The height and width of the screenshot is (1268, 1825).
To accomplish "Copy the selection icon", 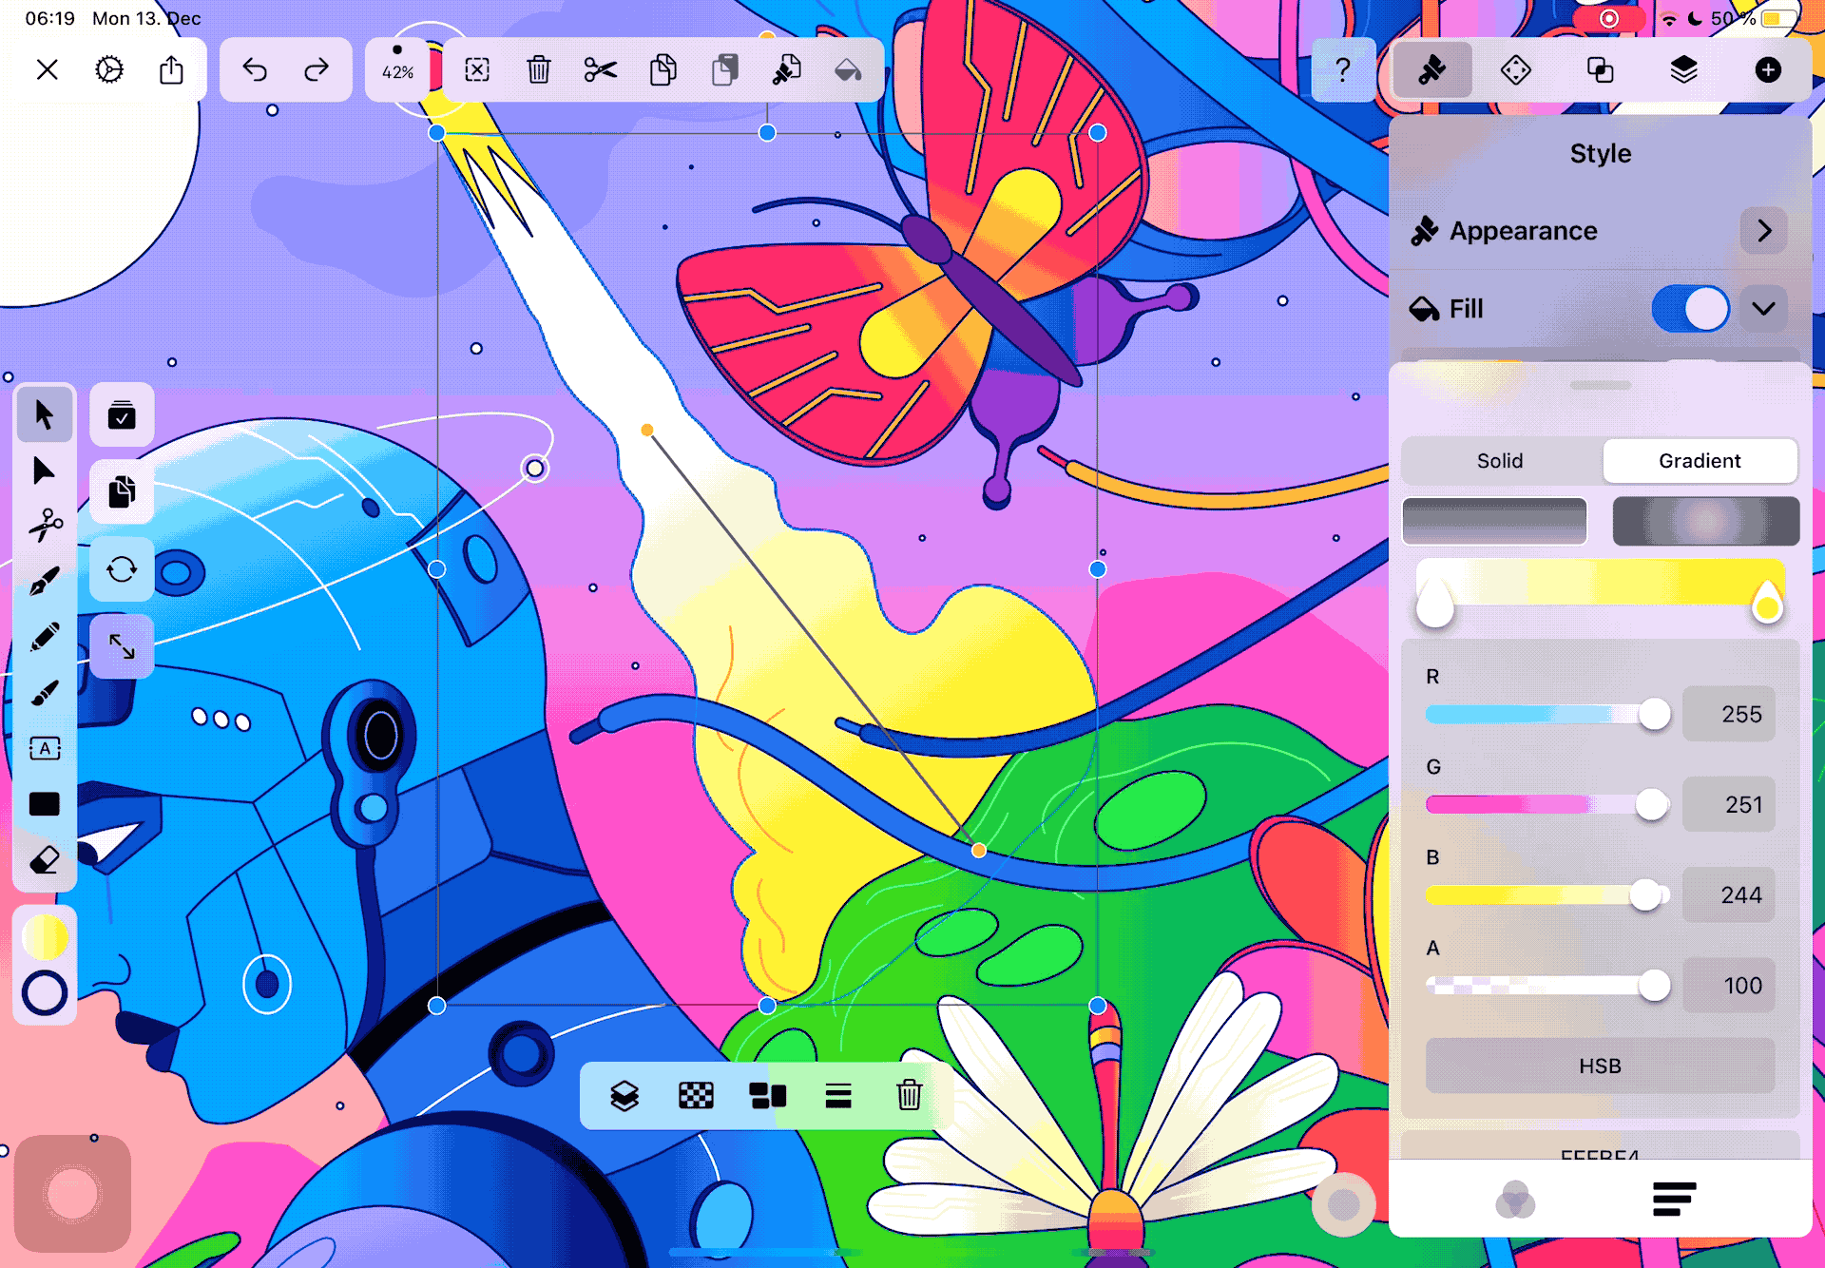I will [663, 70].
